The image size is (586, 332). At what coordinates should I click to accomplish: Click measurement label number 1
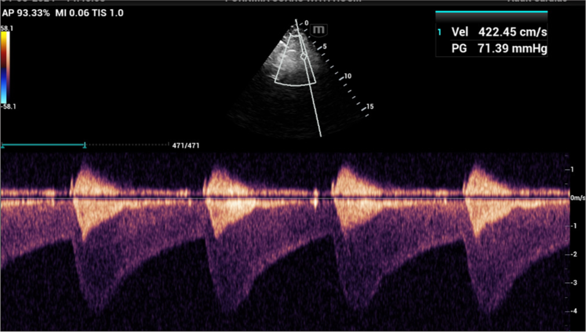coord(439,32)
